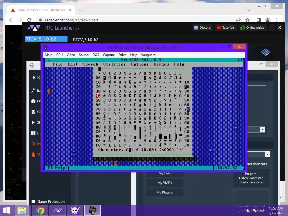This screenshot has width=288, height=216.
Task: Open Online guide in RTC Launcher
Action: [253, 28]
